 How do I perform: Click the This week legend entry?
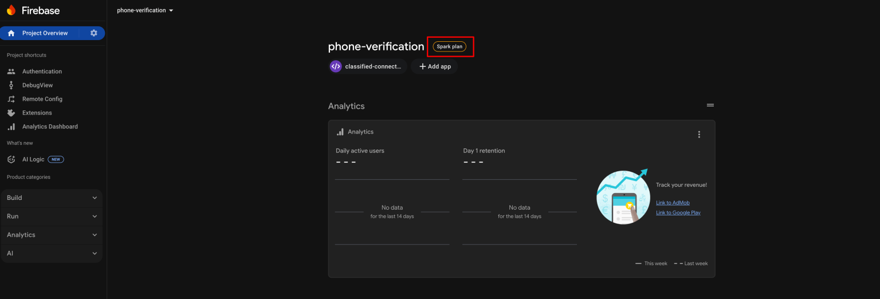(x=651, y=263)
